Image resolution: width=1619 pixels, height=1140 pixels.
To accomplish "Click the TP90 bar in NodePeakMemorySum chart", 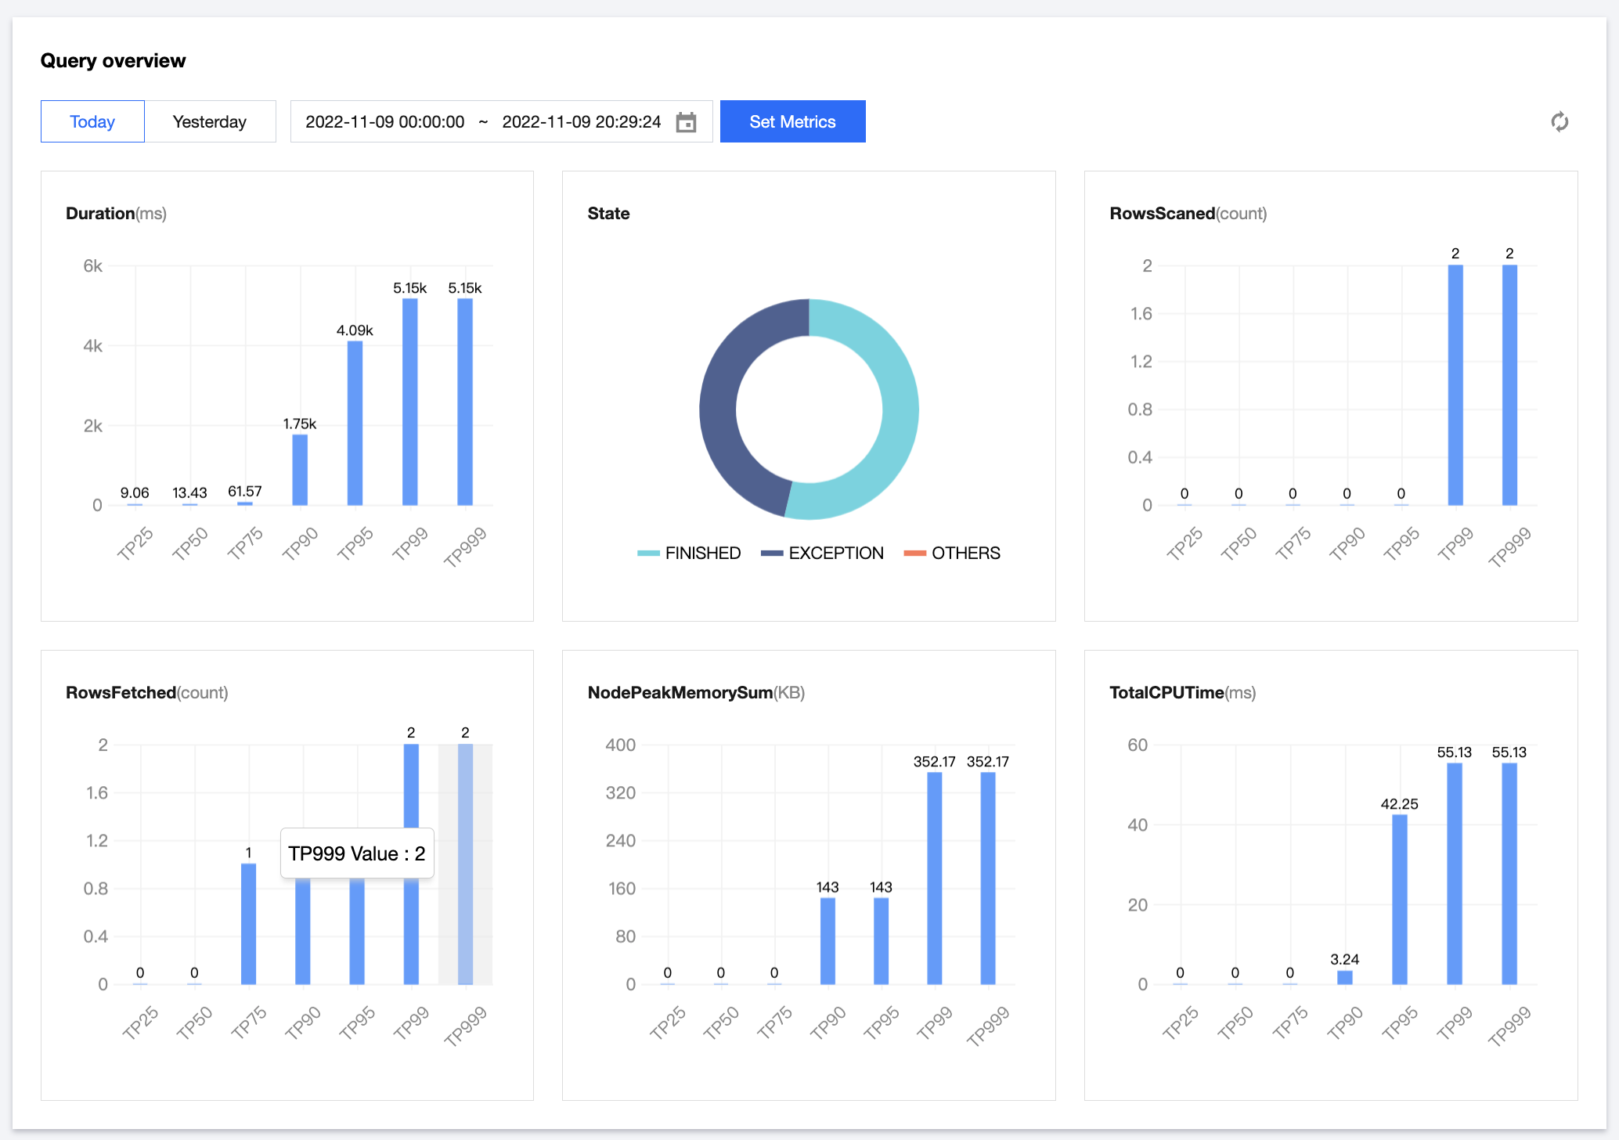I will (x=828, y=940).
